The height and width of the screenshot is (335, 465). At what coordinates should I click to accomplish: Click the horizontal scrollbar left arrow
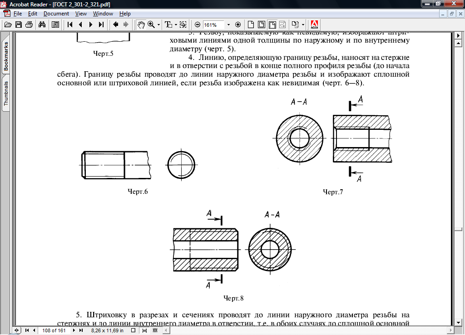pyautogui.click(x=166, y=330)
